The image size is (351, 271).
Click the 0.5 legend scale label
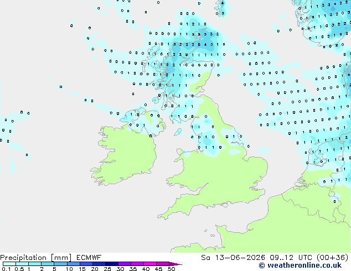click(x=19, y=269)
